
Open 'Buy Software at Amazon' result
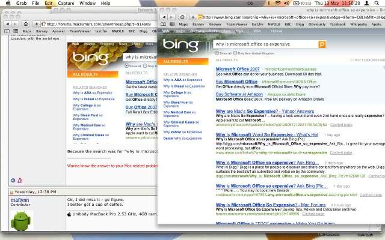[239, 94]
